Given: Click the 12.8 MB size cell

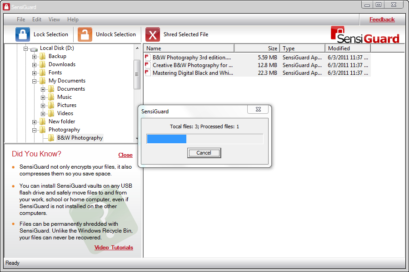Looking at the screenshot, I should (267, 65).
